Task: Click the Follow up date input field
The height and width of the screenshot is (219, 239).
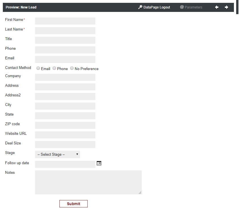Action: click(65, 164)
